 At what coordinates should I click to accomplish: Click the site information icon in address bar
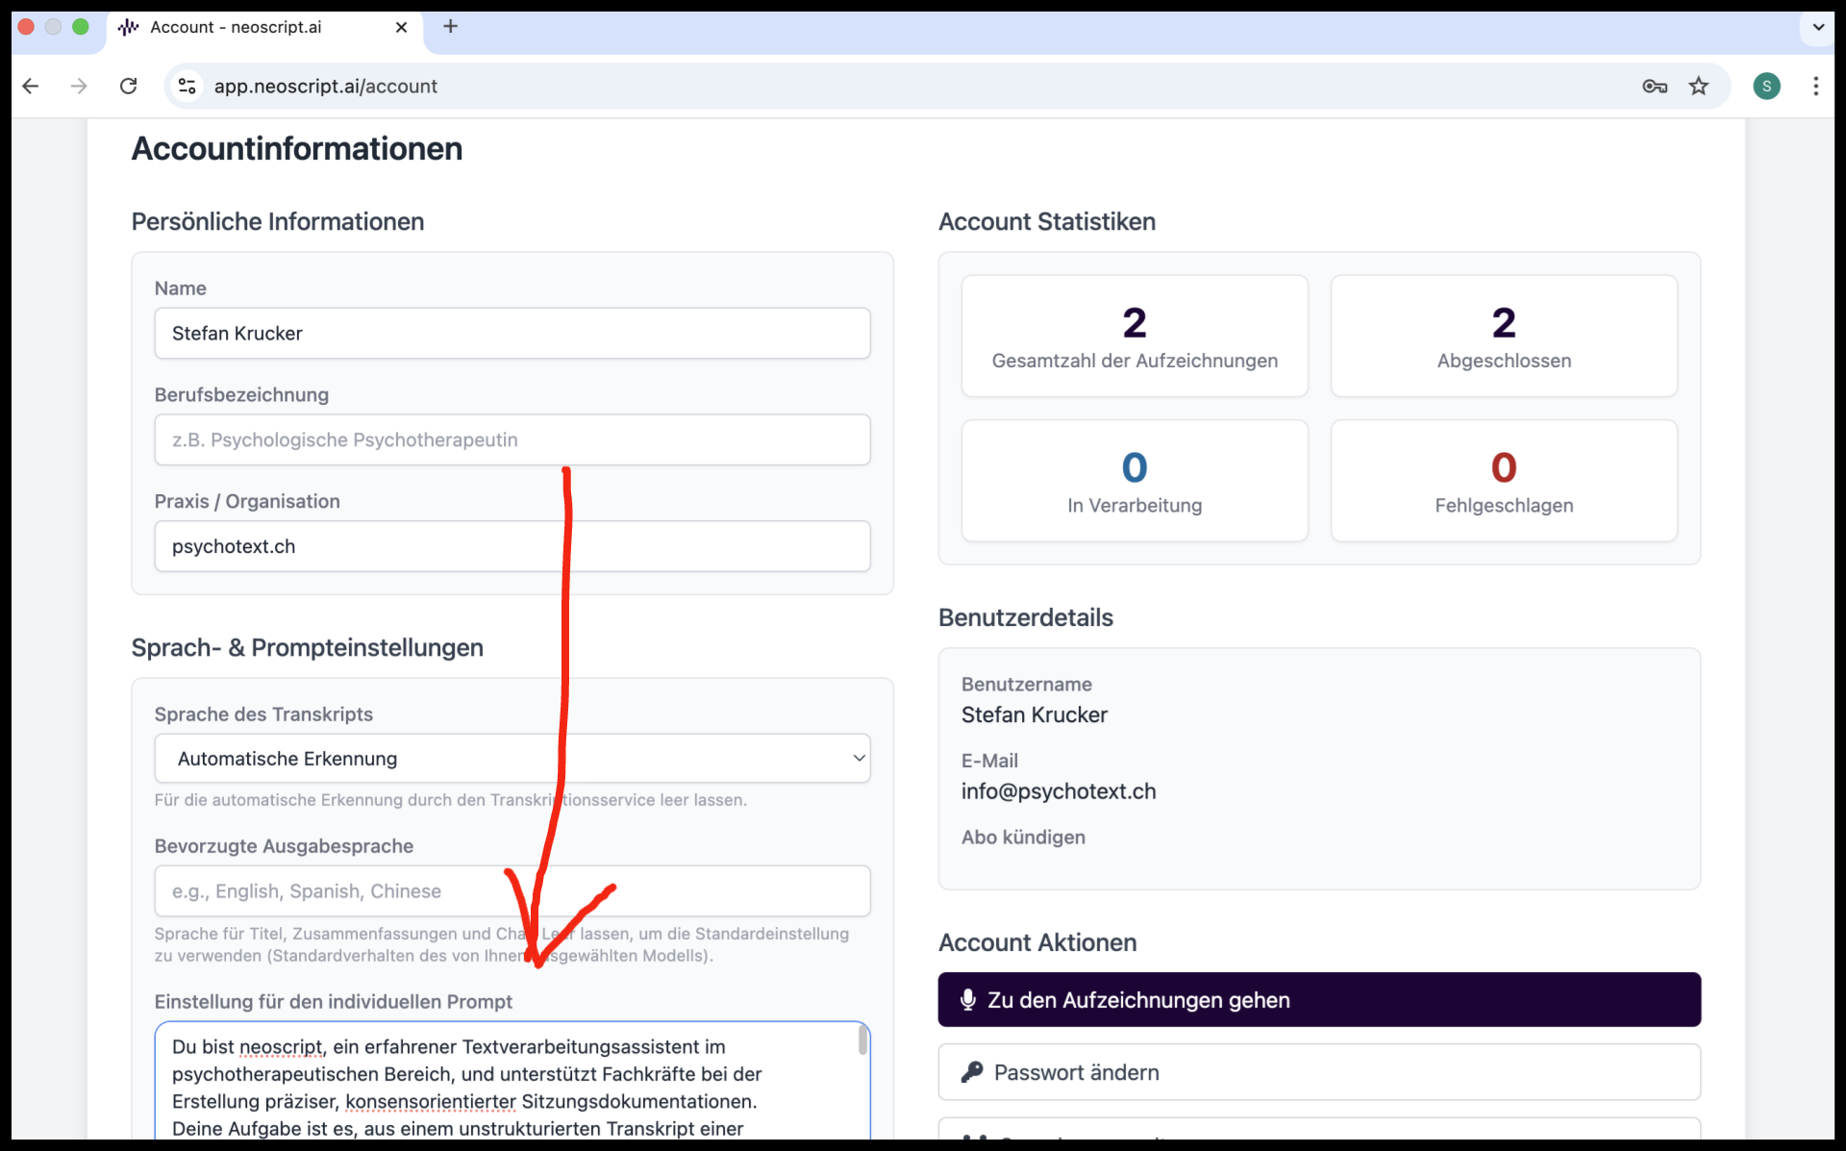[187, 87]
